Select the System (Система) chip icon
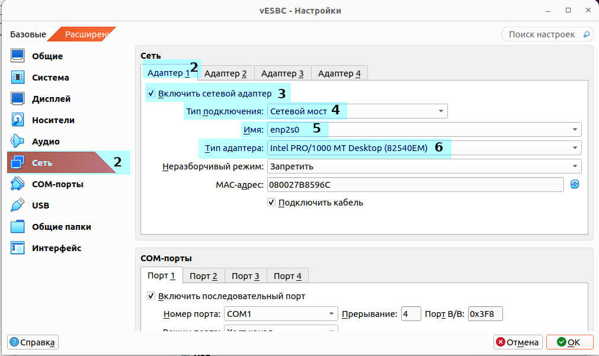Screen dimensions: 599x356 coord(18,78)
